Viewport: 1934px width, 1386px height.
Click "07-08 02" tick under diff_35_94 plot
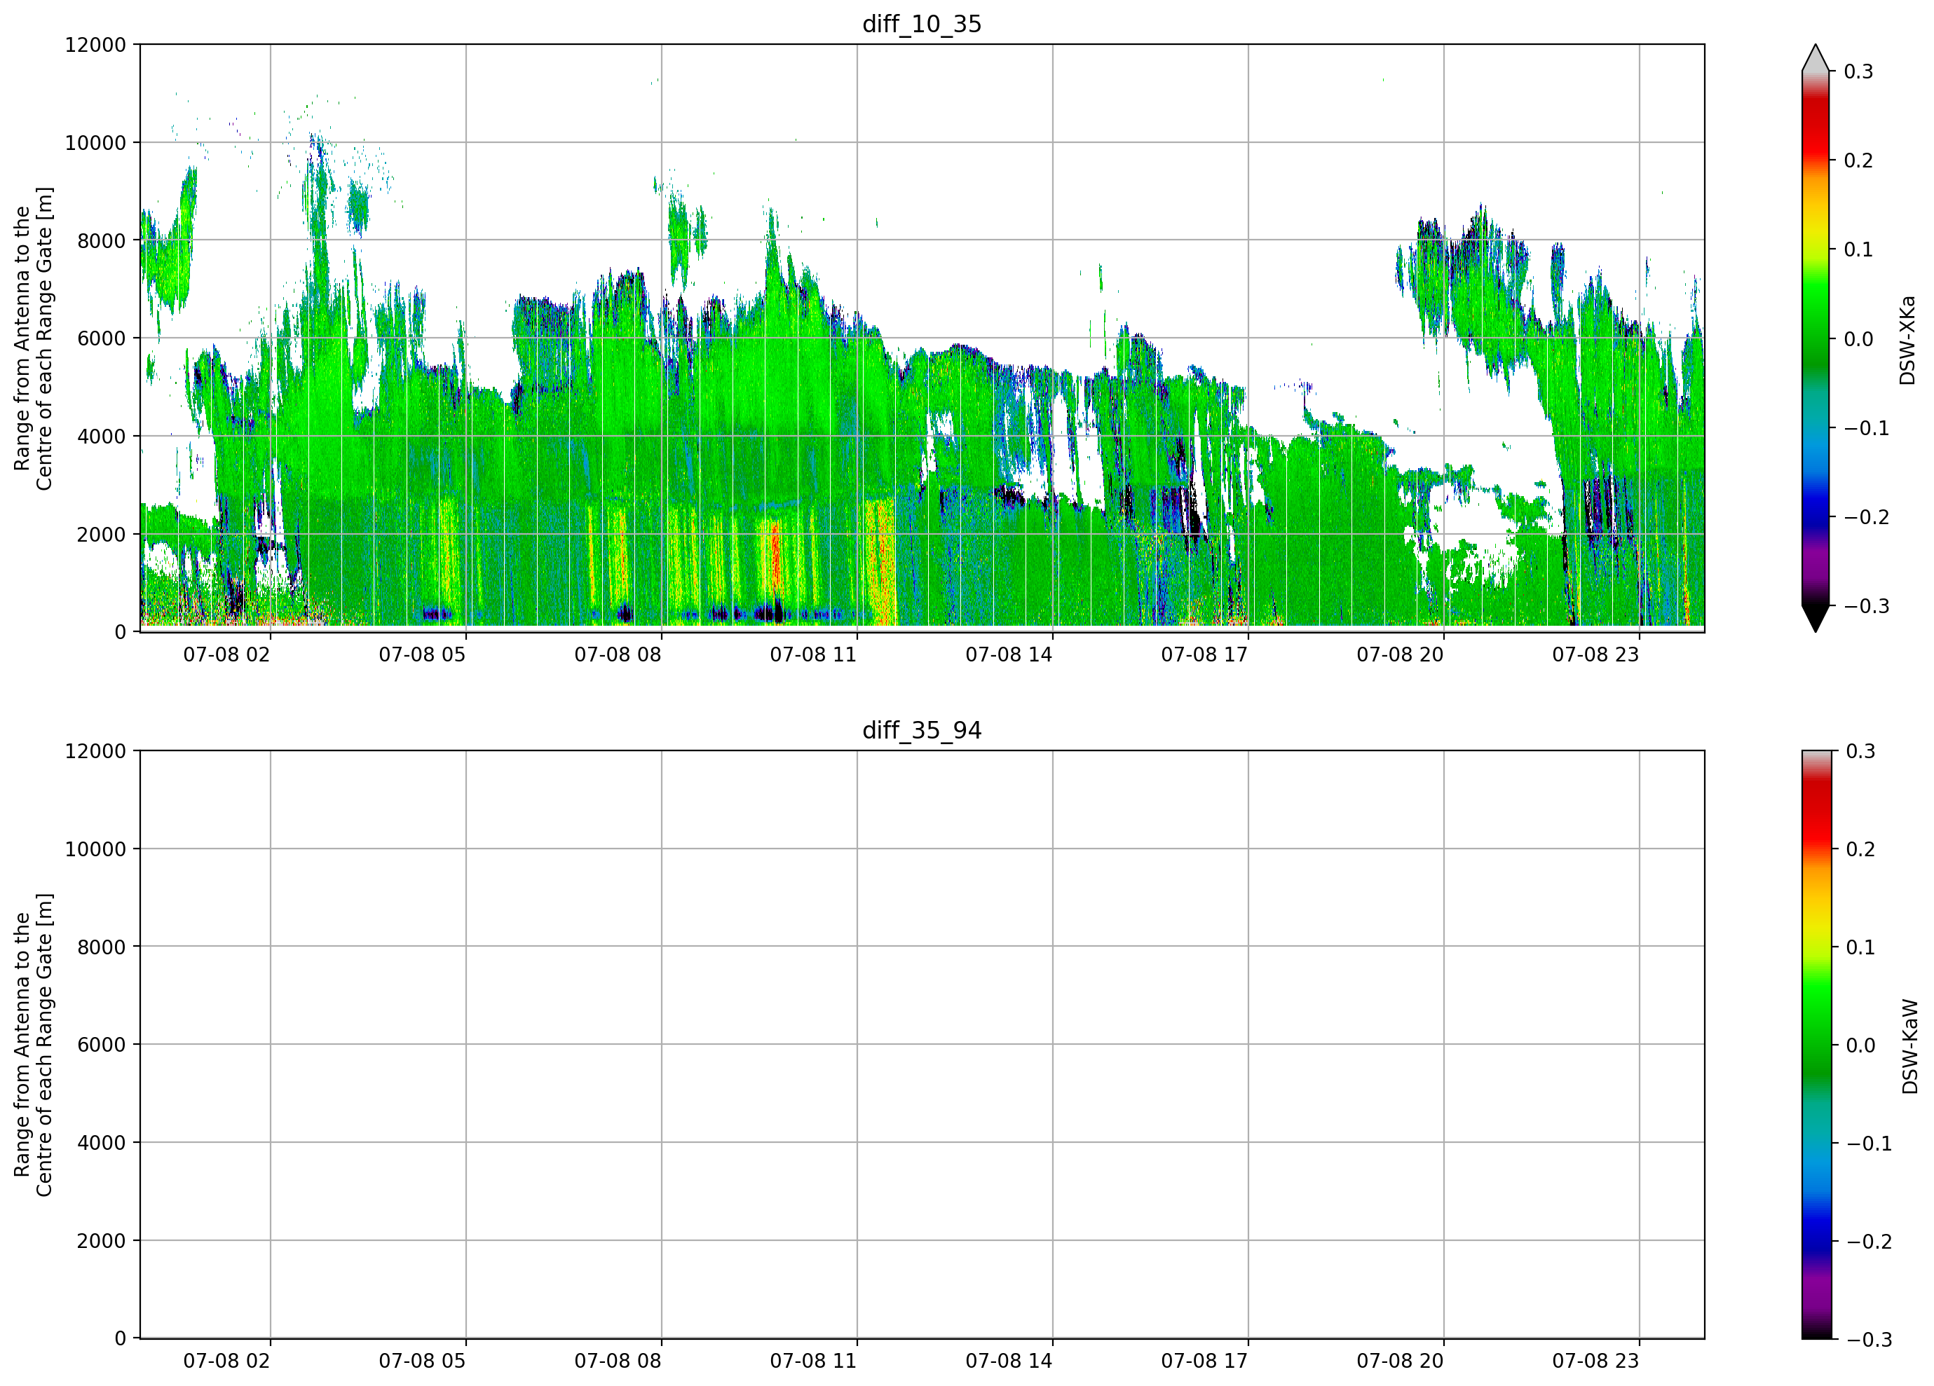click(227, 1361)
